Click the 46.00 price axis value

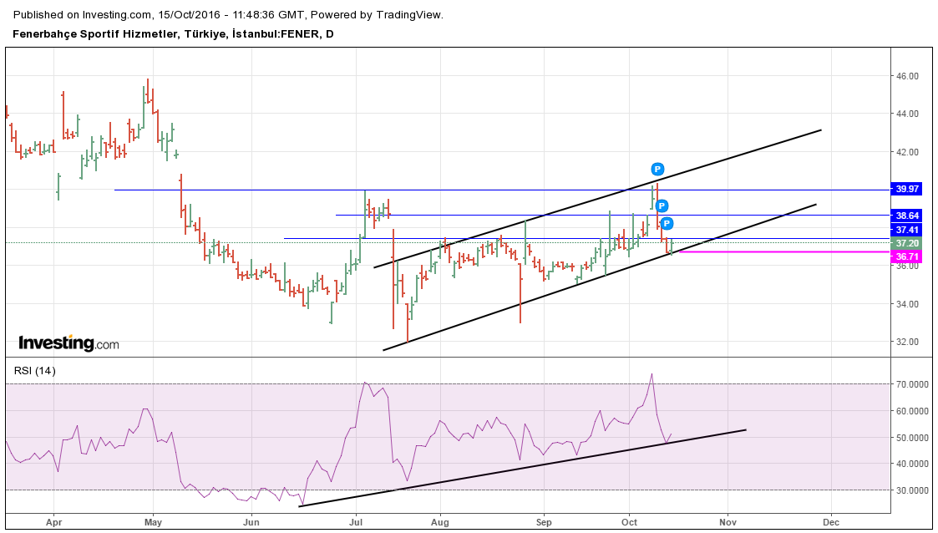click(x=907, y=76)
